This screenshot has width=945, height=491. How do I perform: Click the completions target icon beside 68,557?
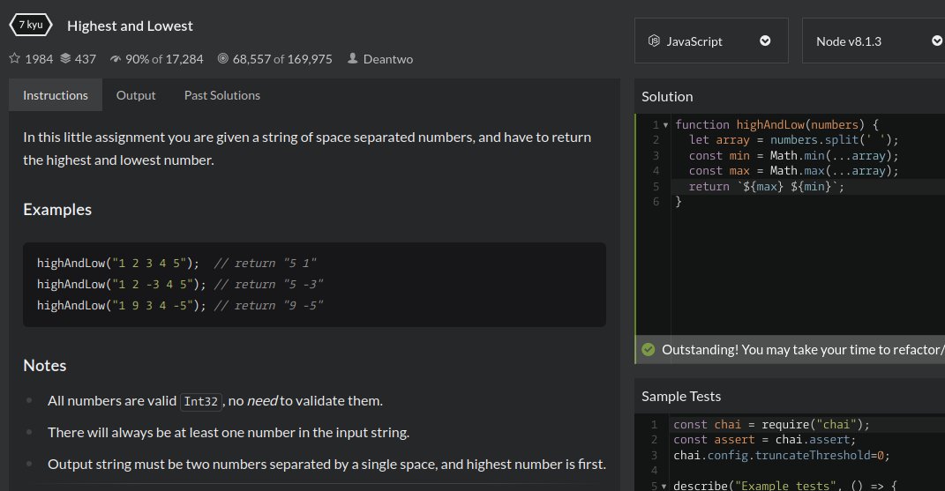223,58
